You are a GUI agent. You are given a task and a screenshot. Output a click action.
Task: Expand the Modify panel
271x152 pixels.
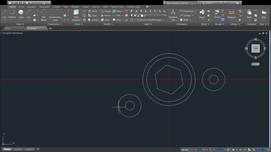click(x=108, y=24)
